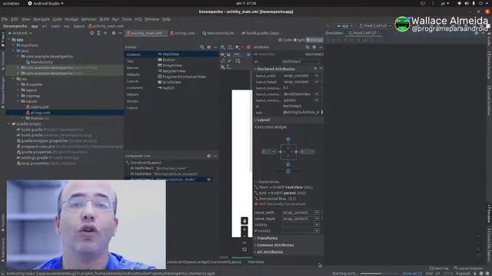Viewport: 492px width, 276px height.
Task: Hide the Component Tree panel
Action: pyautogui.click(x=215, y=156)
